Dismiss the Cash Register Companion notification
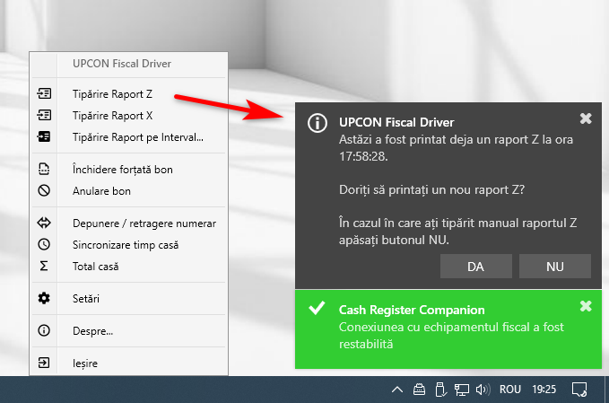Screen dimensions: 609x403 point(586,306)
